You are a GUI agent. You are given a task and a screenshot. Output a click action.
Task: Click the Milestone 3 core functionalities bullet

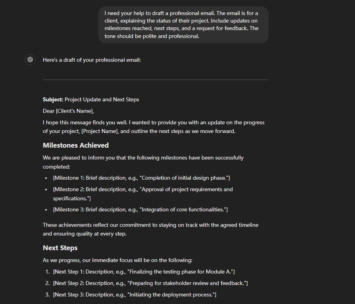[x=140, y=210]
